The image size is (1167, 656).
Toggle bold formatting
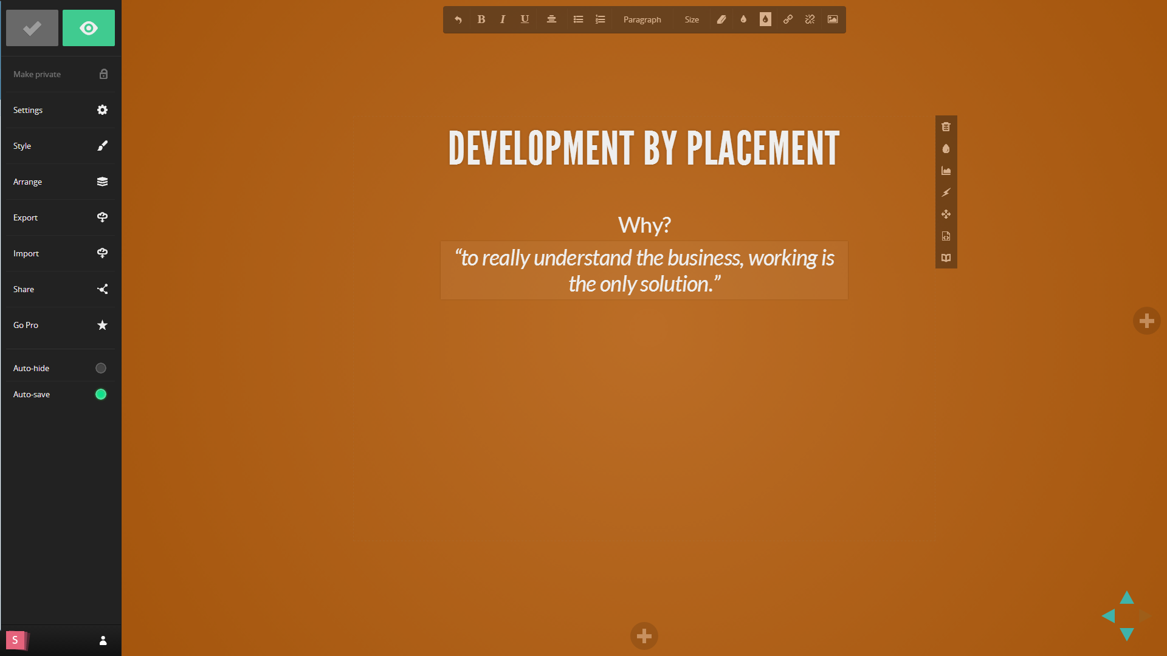481,19
